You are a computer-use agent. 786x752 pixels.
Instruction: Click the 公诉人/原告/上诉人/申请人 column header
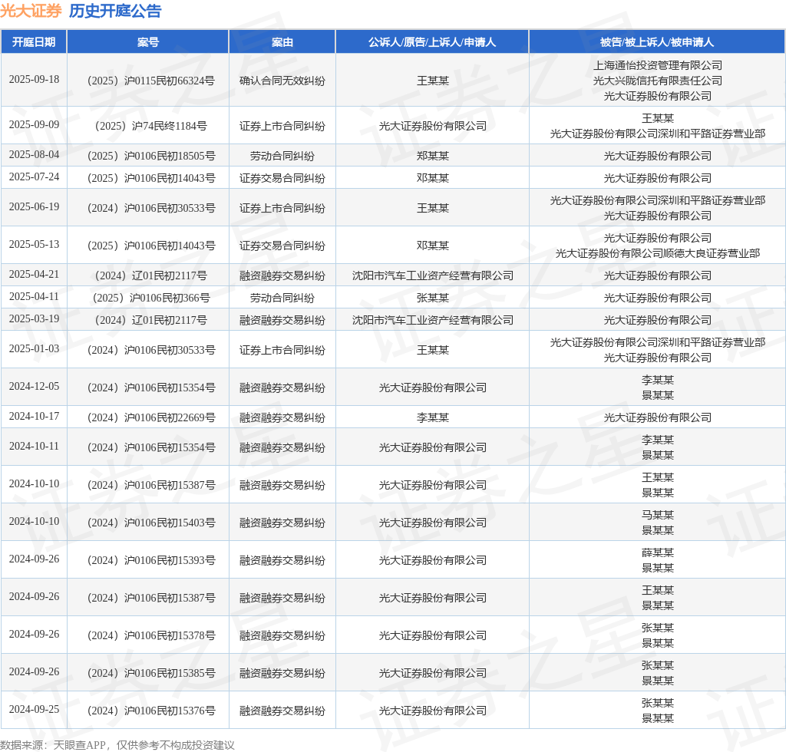[x=432, y=42]
